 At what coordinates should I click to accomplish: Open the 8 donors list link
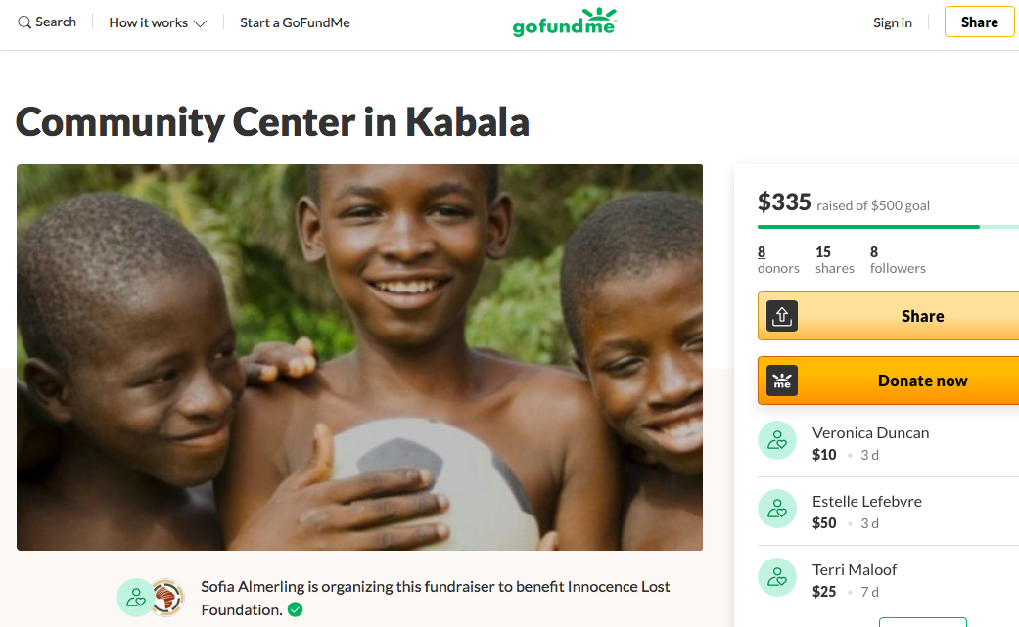(x=777, y=259)
